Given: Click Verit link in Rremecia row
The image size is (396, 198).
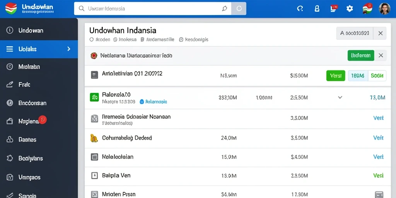Looking at the screenshot, I should pos(378,118).
